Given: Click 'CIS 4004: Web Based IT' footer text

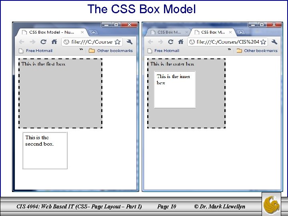Looking at the screenshot, I should click(x=45, y=206).
